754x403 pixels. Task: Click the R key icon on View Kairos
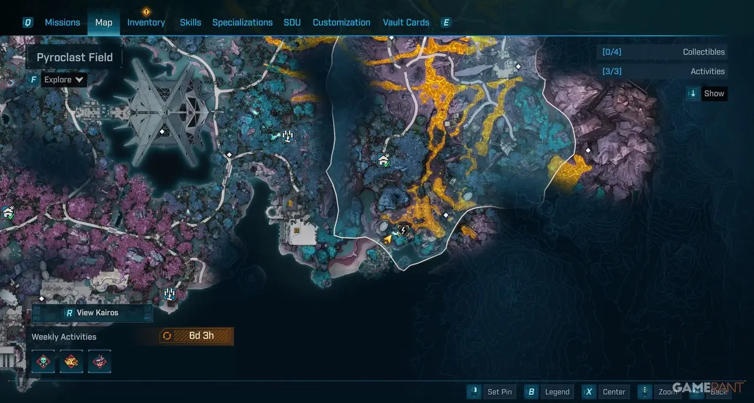[70, 313]
